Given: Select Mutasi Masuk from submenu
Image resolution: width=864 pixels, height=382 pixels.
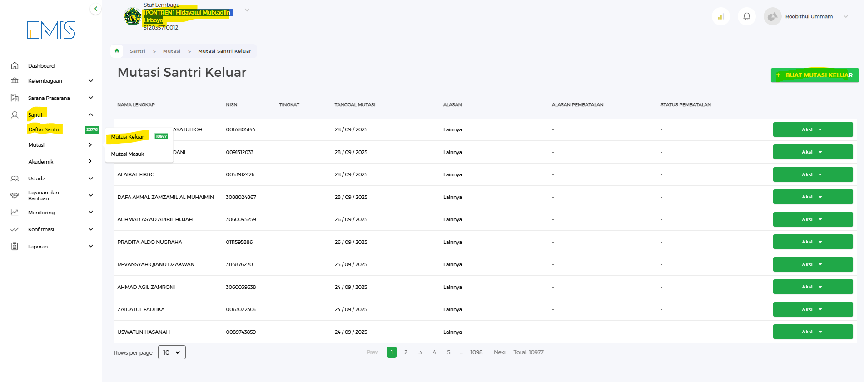Looking at the screenshot, I should click(128, 154).
